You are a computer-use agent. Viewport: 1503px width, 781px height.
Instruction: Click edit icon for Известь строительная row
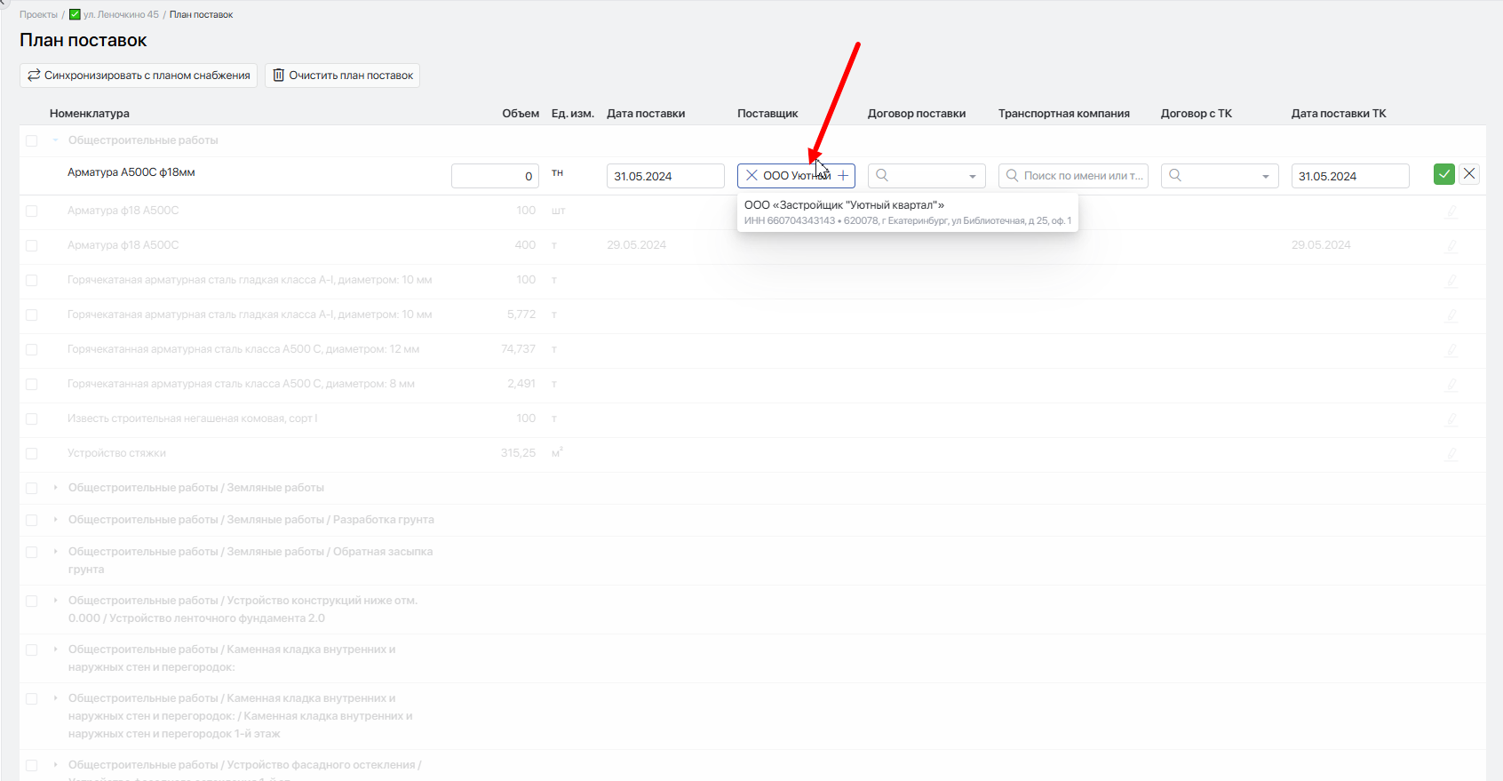(x=1451, y=419)
